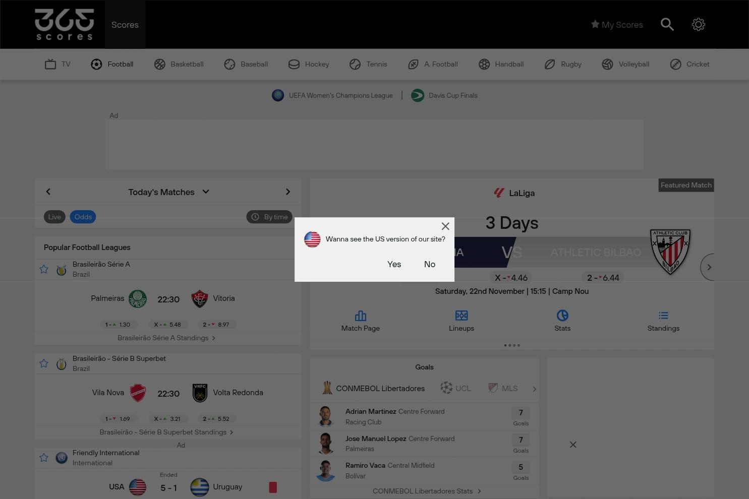Open the settings gear icon

tap(698, 24)
